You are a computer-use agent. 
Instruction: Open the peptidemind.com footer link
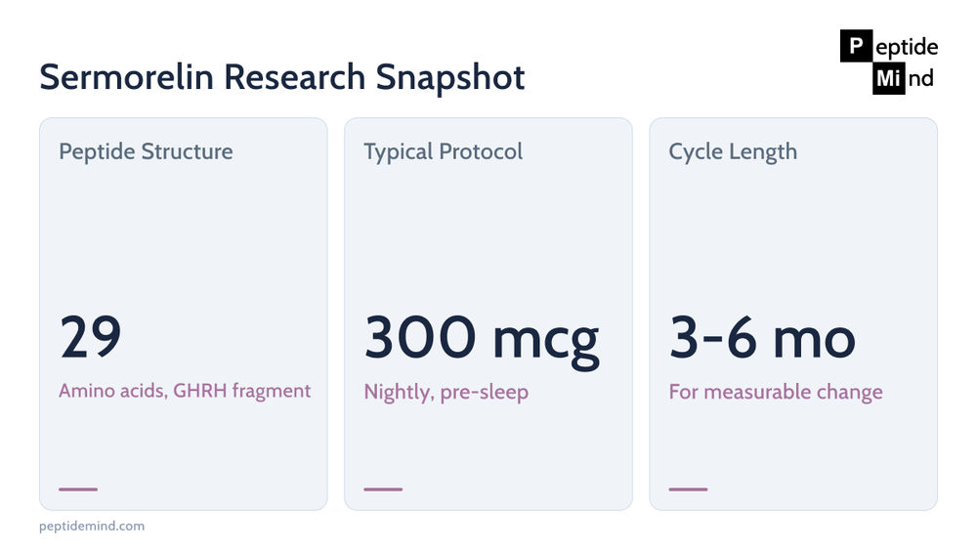click(92, 527)
